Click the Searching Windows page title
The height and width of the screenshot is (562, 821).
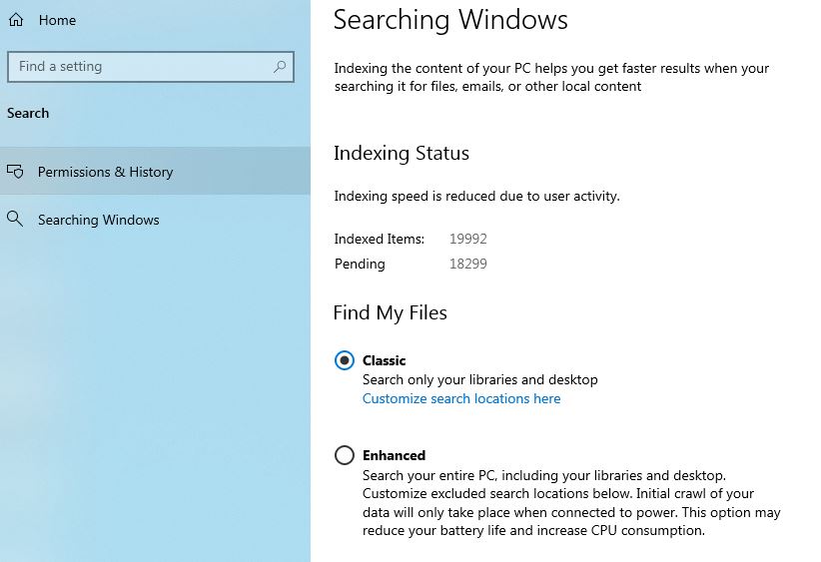(x=450, y=20)
